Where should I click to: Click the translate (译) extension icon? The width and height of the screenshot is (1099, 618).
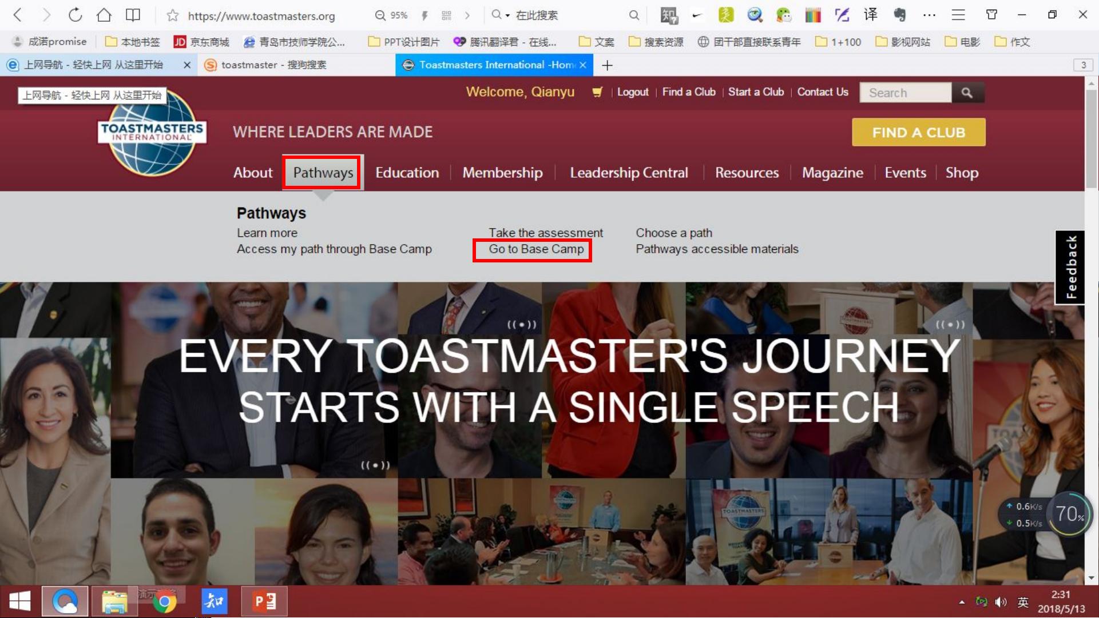pos(870,15)
